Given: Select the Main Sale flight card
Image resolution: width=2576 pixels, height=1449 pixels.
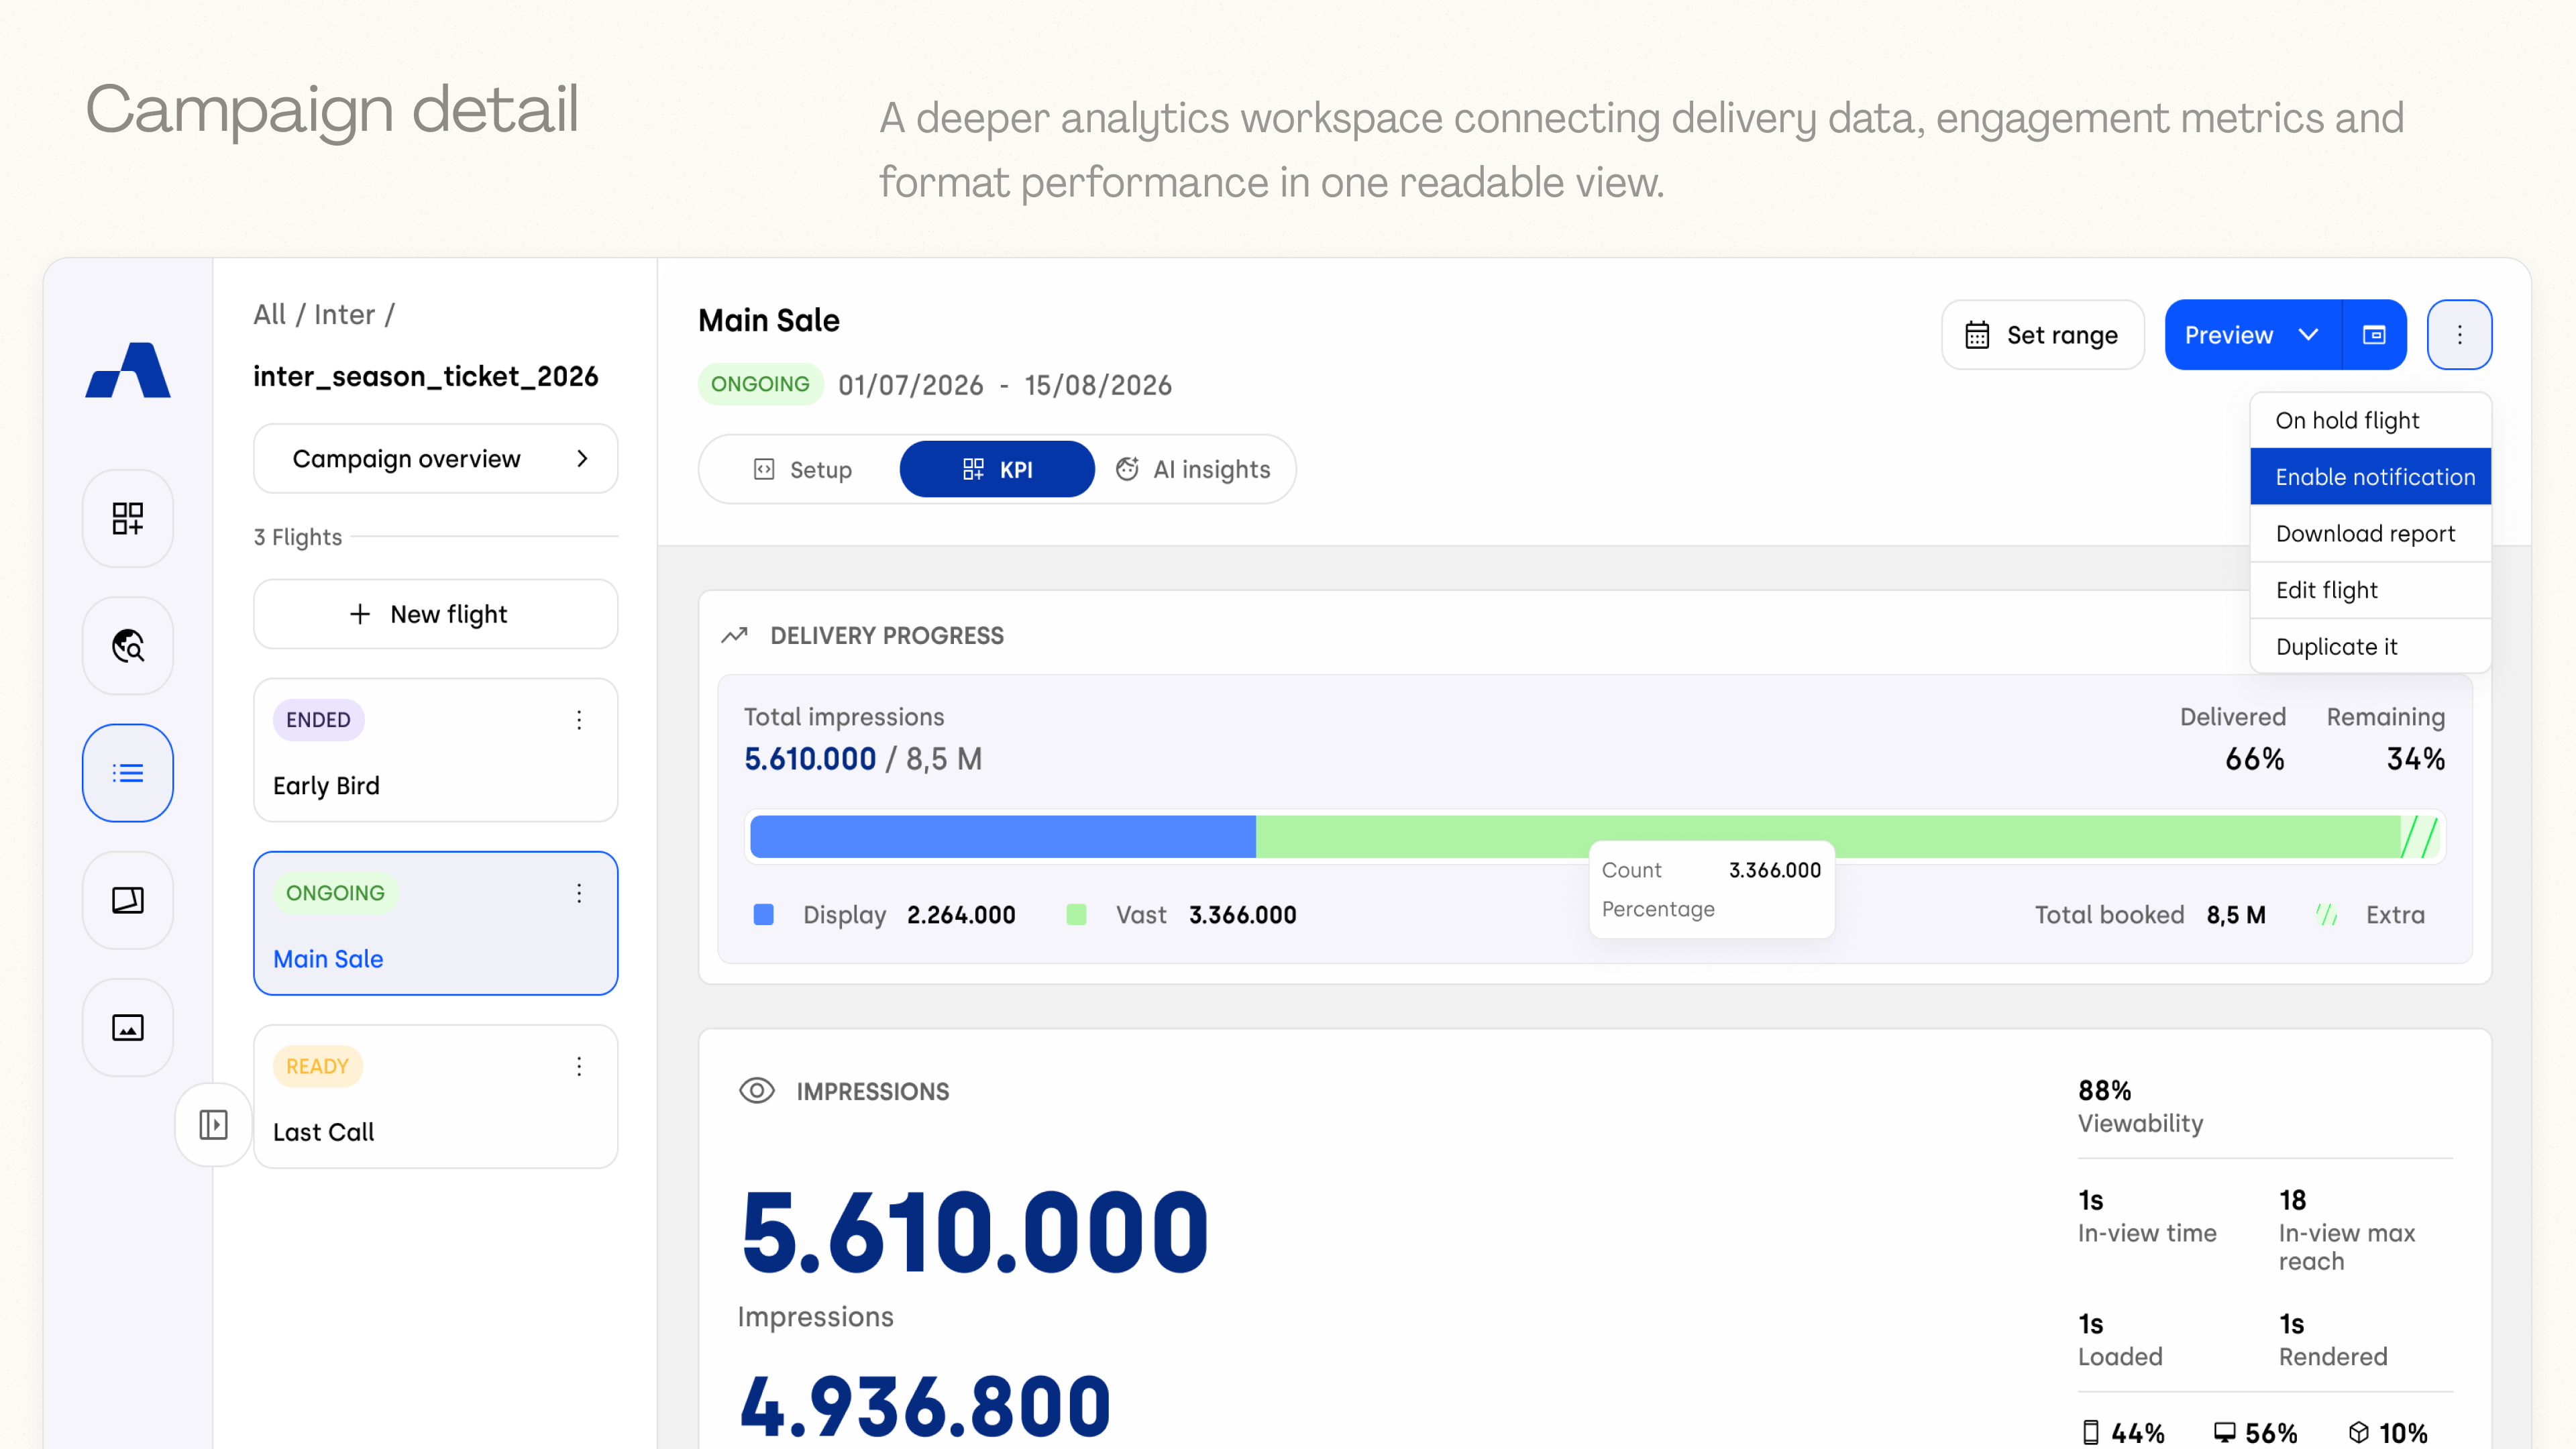Looking at the screenshot, I should tap(435, 923).
